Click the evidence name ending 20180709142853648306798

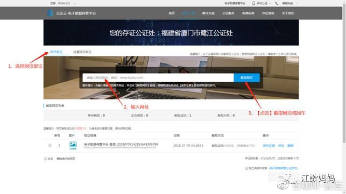pyautogui.click(x=121, y=144)
